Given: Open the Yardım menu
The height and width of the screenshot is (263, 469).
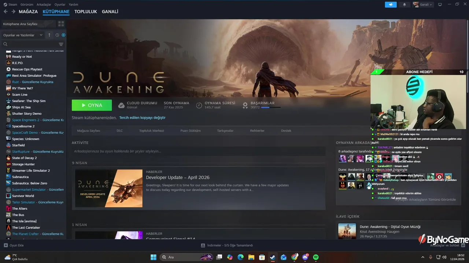Looking at the screenshot, I should click(x=74, y=4).
